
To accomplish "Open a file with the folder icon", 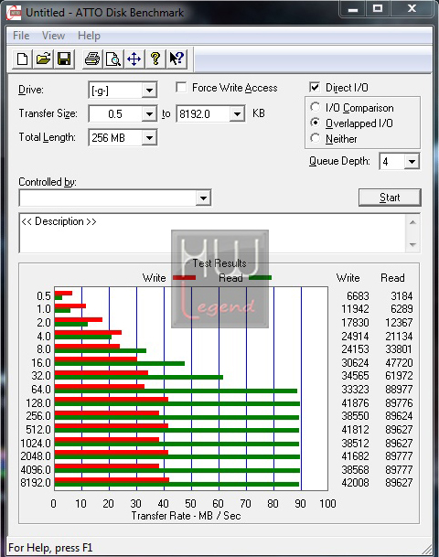I will (43, 59).
